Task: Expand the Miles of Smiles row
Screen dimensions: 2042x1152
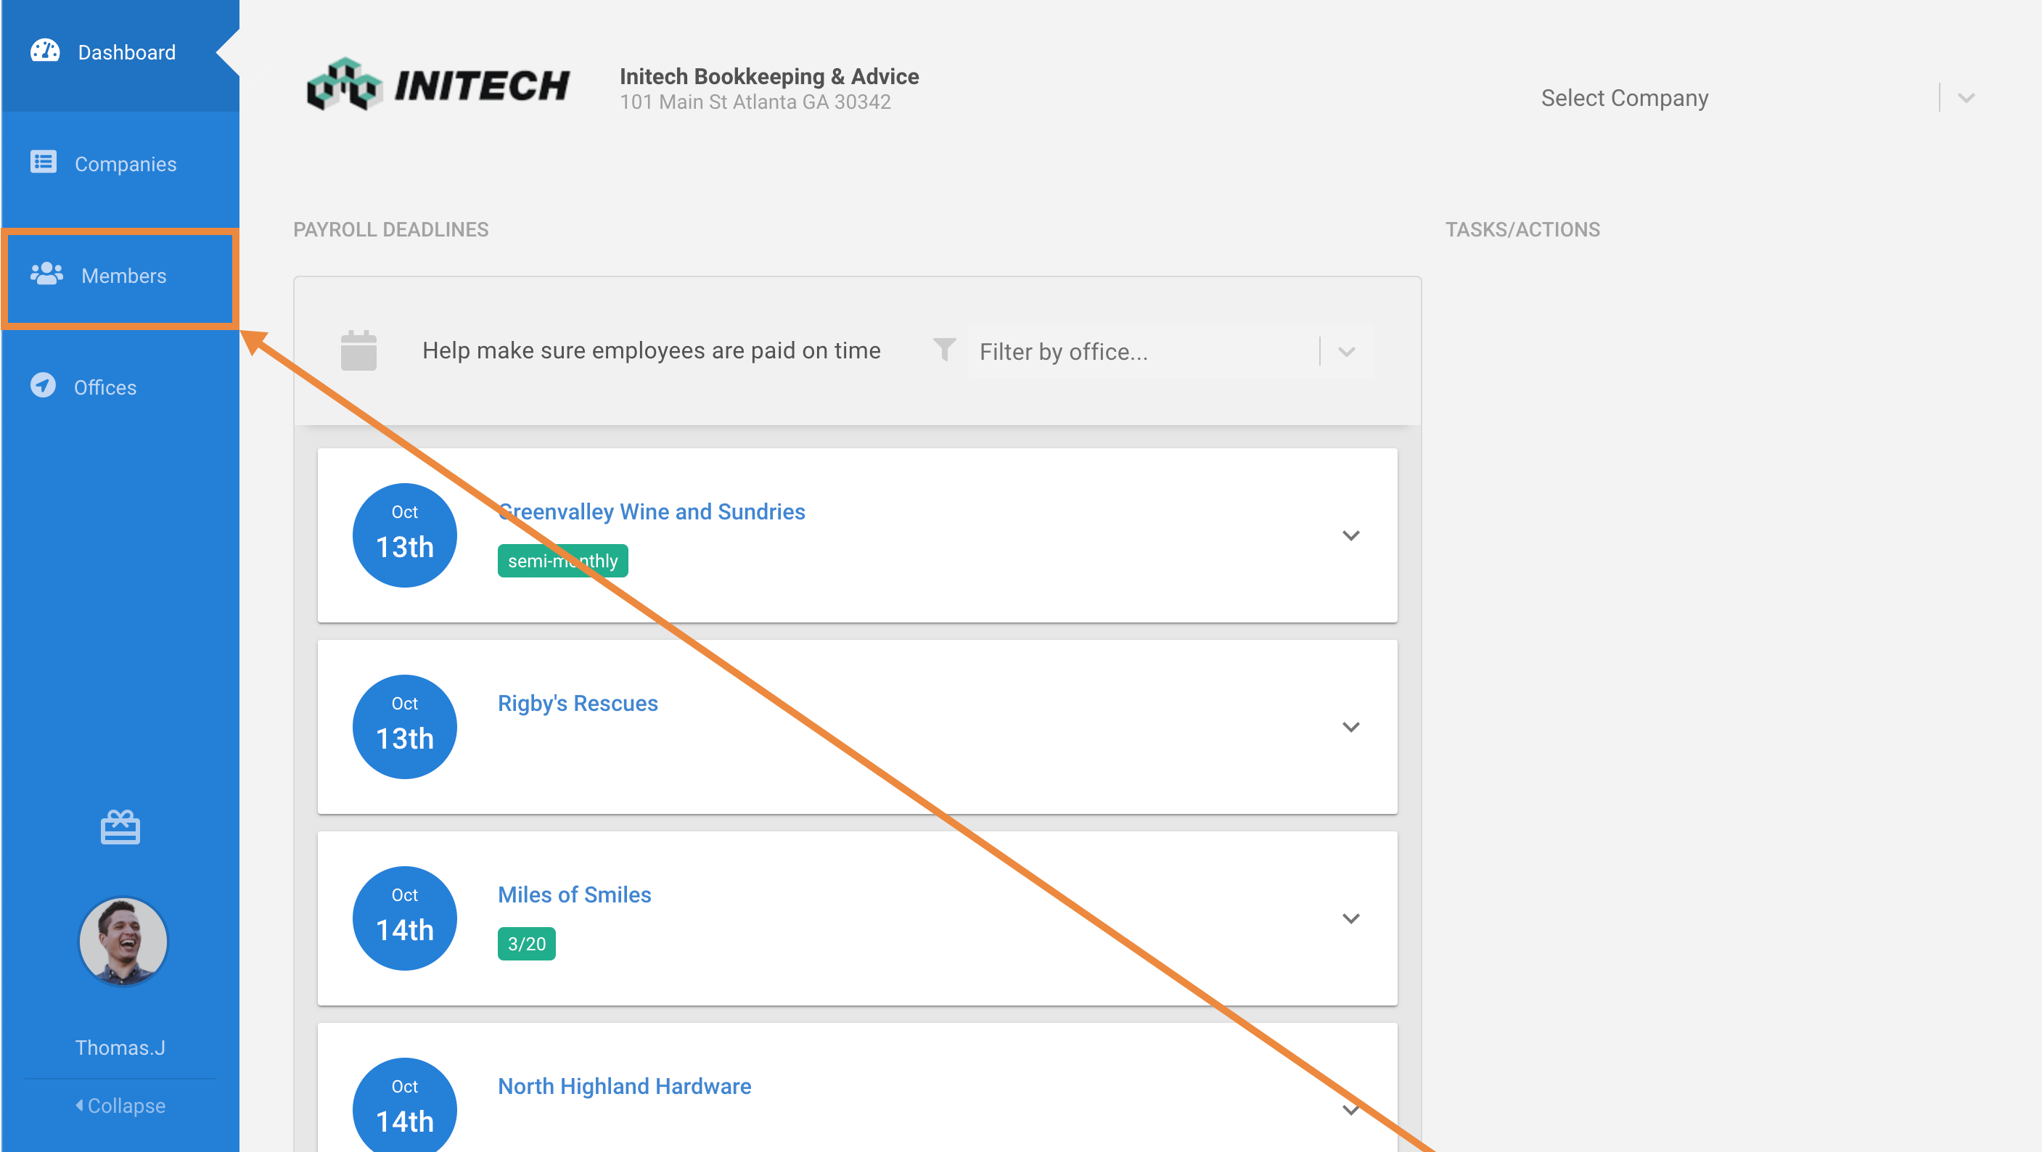Action: click(x=1350, y=918)
